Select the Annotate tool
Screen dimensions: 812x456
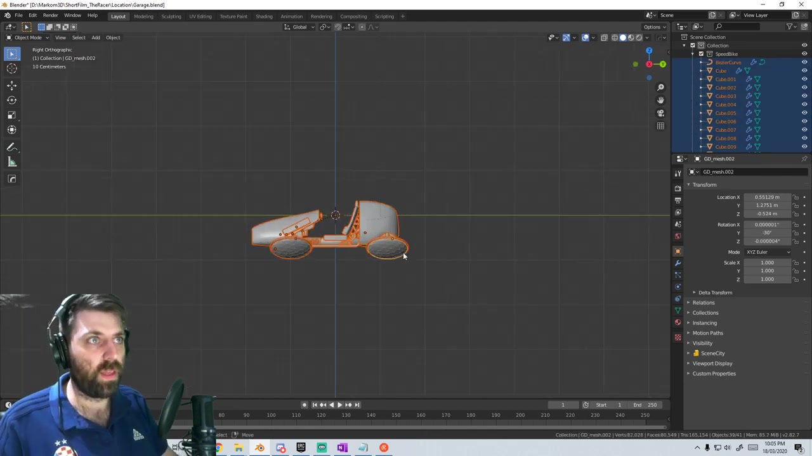click(11, 147)
